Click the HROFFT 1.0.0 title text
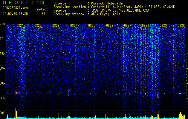188x119 pixels. pos(23,2)
